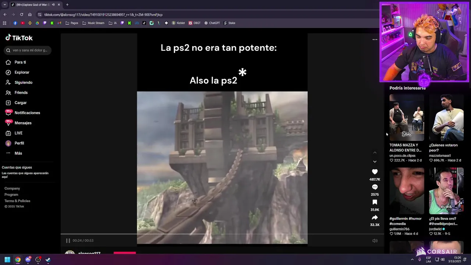The image size is (471, 265).
Task: Open jordiwild profile link
Action: (x=435, y=229)
